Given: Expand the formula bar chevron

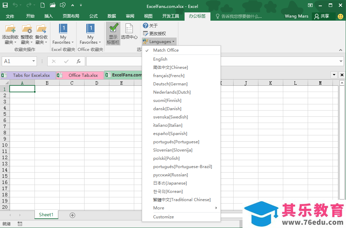Looking at the screenshot, I should click(x=341, y=61).
